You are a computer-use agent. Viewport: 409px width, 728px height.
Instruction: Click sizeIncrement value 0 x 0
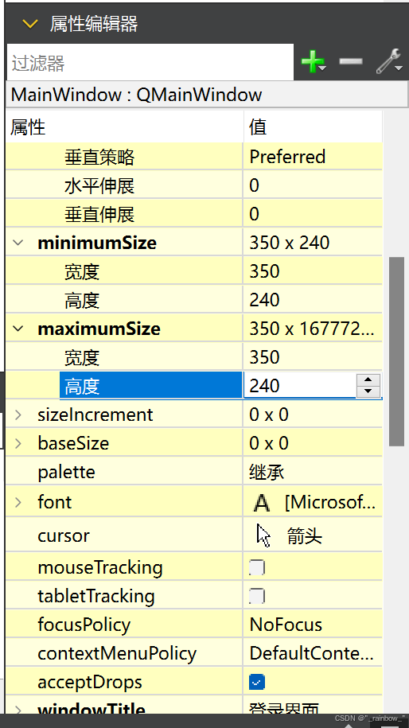[269, 415]
